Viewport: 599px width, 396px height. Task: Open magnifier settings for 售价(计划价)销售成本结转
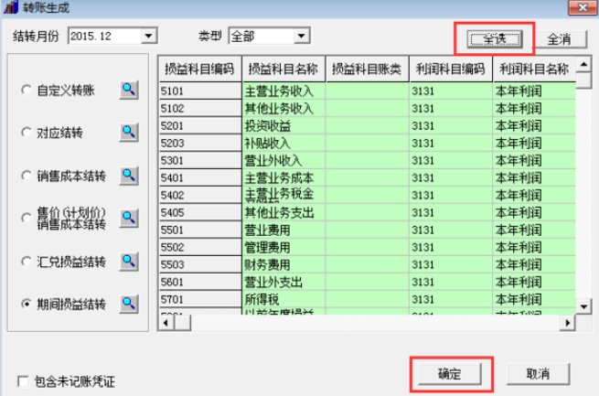(x=129, y=218)
